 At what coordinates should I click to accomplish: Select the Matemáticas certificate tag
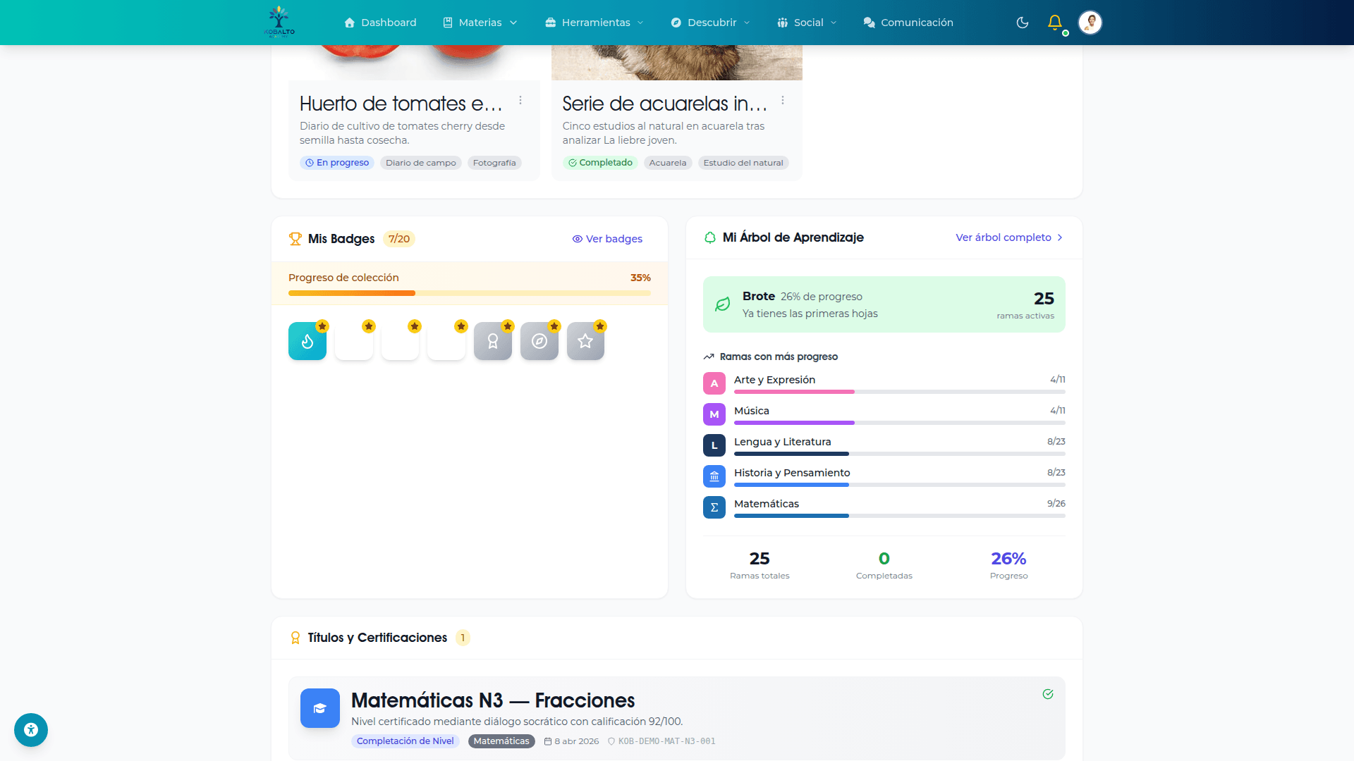click(501, 741)
